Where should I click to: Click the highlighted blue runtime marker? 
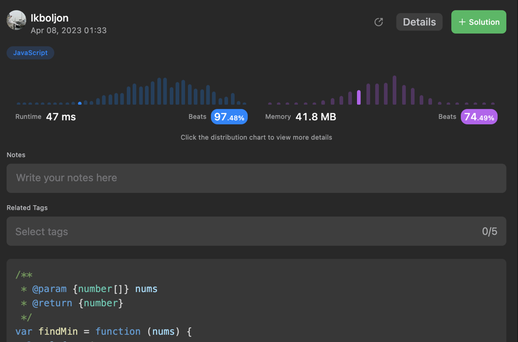(x=80, y=104)
